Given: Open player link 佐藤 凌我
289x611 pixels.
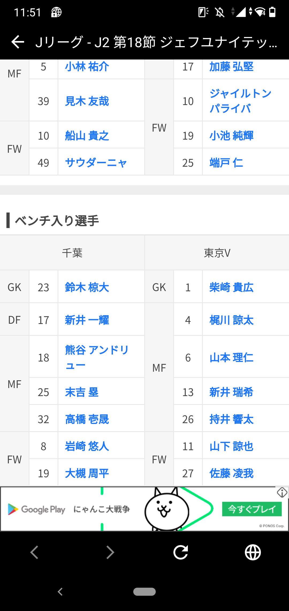Looking at the screenshot, I should 231,473.
